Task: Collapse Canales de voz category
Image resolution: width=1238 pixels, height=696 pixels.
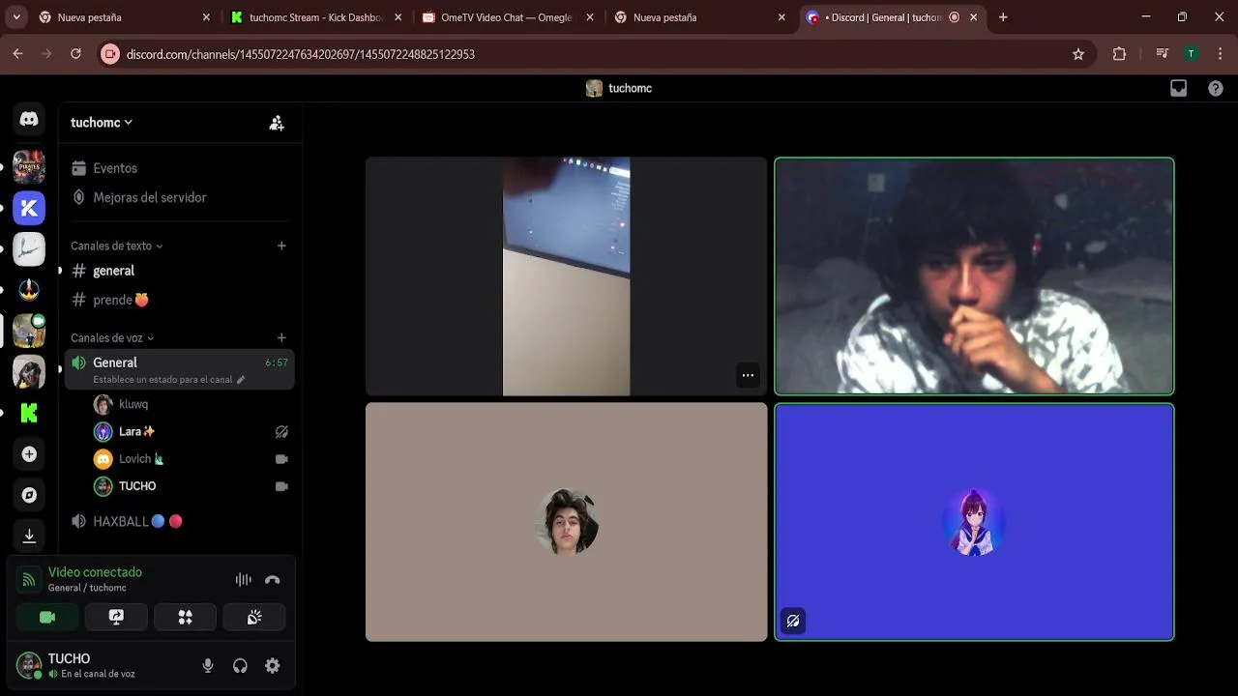Action: pos(112,338)
